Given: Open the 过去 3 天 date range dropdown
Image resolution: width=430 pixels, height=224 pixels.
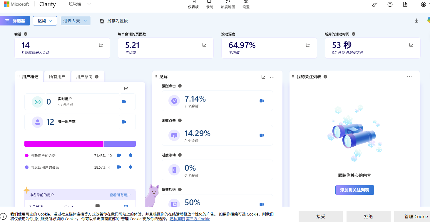Looking at the screenshot, I should [76, 21].
